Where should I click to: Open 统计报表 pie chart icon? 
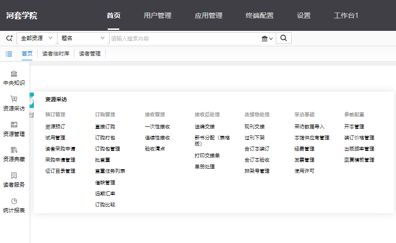(14, 202)
